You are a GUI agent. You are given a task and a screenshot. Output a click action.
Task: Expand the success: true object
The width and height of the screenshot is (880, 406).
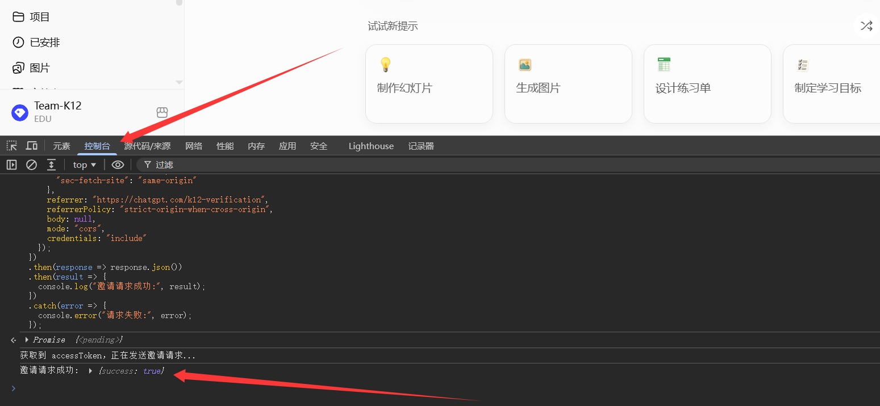(x=90, y=371)
